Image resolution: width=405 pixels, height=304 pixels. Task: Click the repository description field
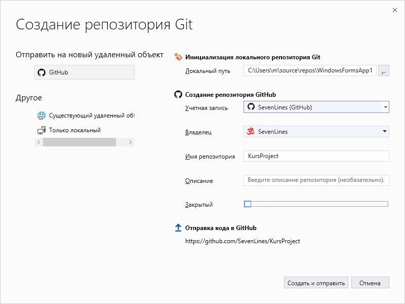tap(316, 180)
